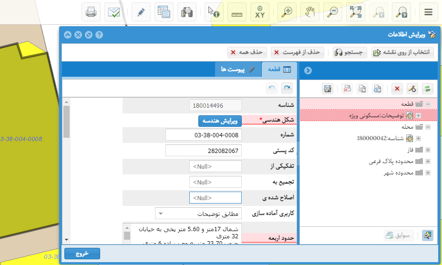This screenshot has height=265, width=442.
Task: Click the حذف همه button
Action: point(247,52)
